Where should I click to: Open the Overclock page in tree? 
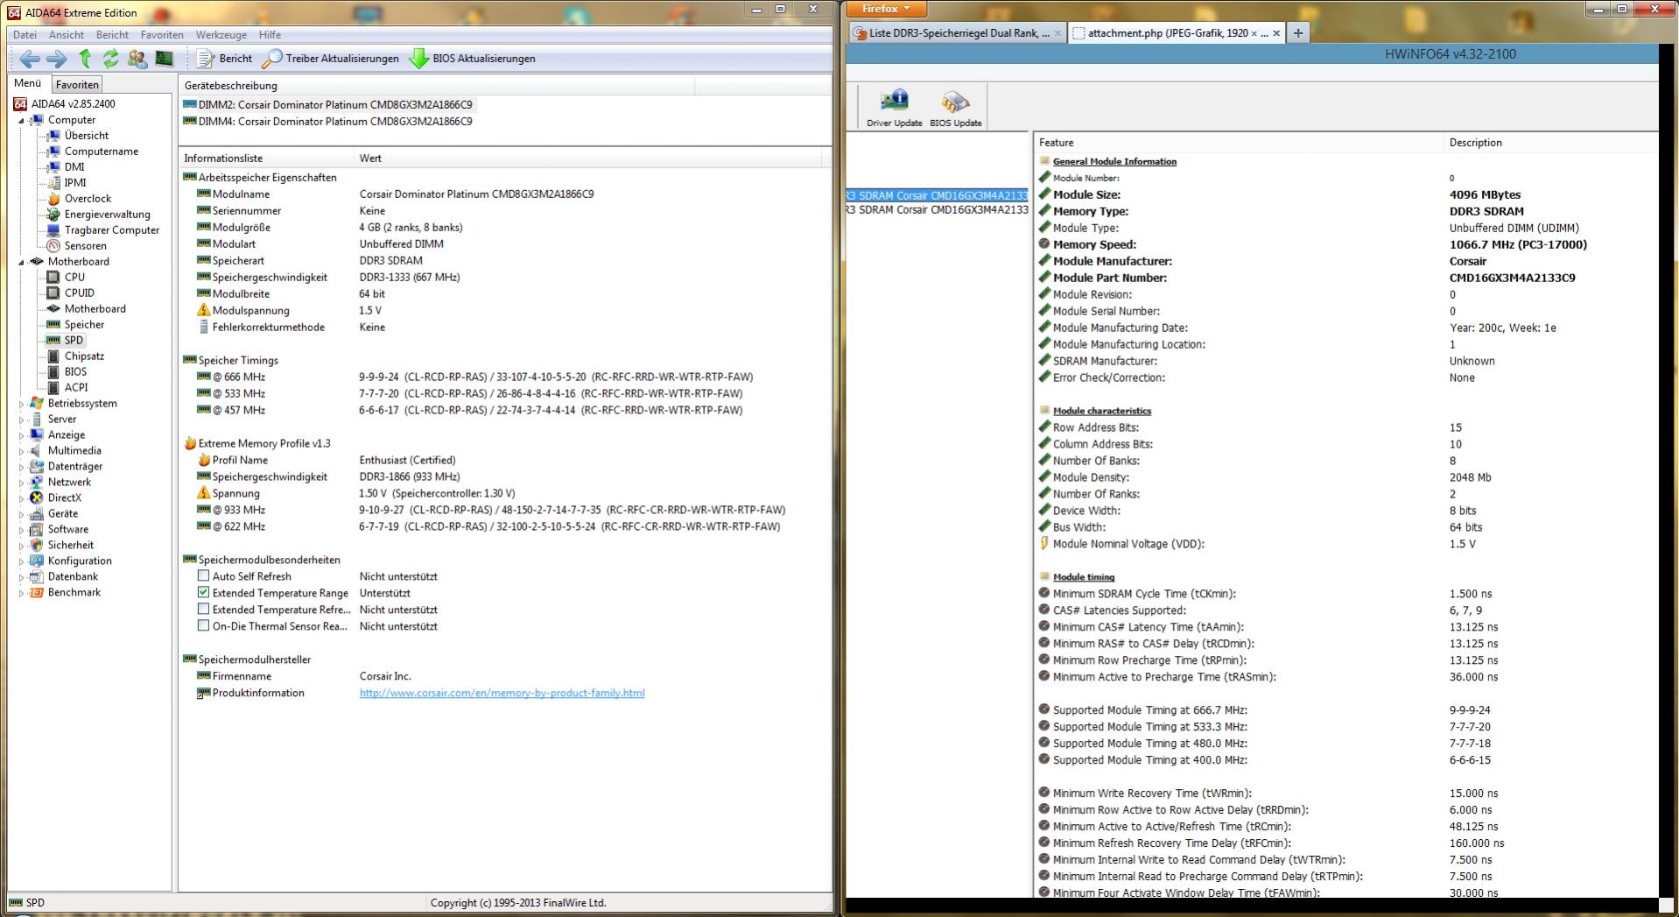point(88,199)
